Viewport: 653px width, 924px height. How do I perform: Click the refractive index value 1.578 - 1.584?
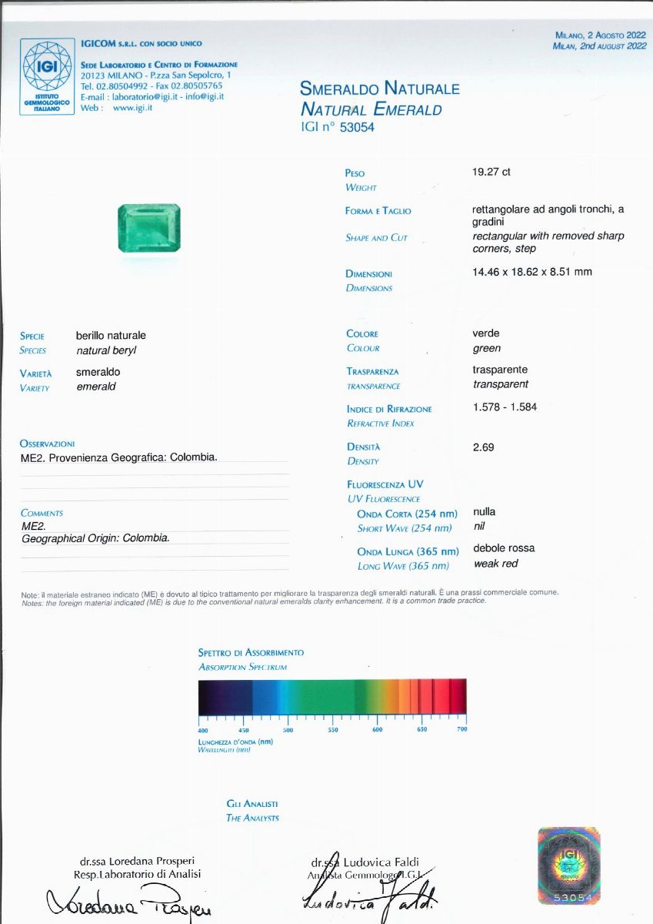[x=505, y=407]
